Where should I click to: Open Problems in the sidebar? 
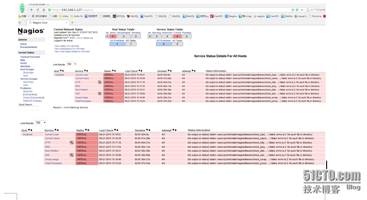pyautogui.click(x=26, y=88)
